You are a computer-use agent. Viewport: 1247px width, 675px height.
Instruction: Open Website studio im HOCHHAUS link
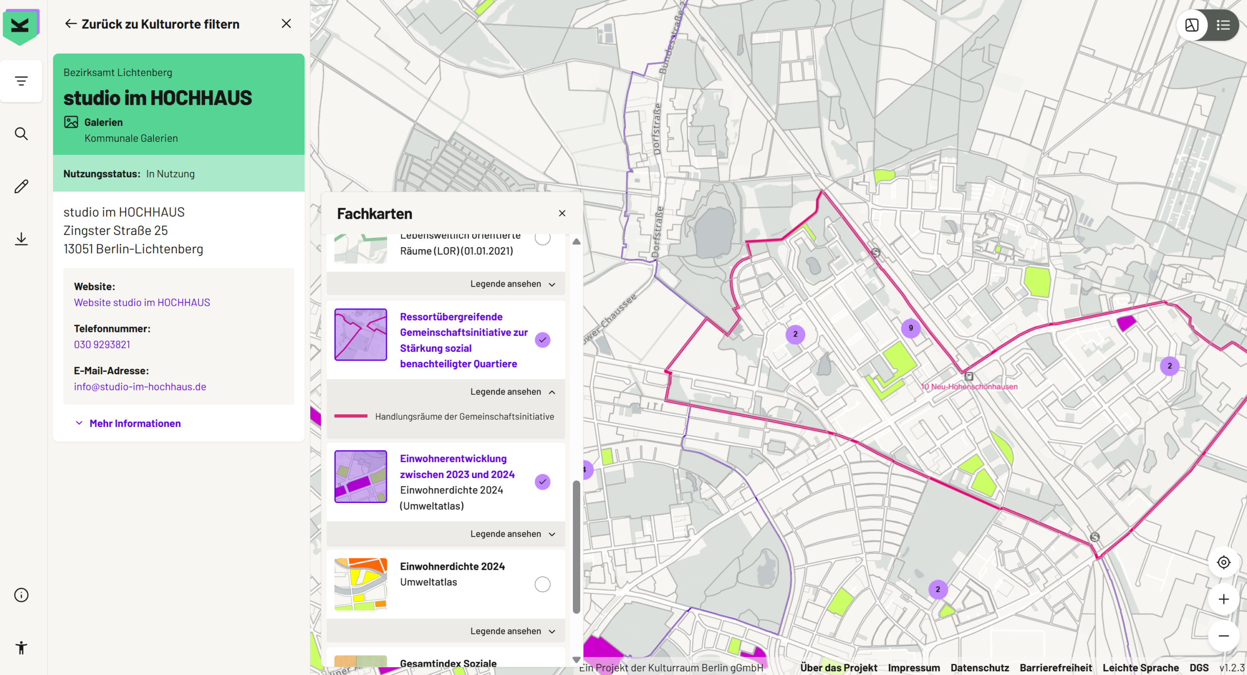pos(142,302)
